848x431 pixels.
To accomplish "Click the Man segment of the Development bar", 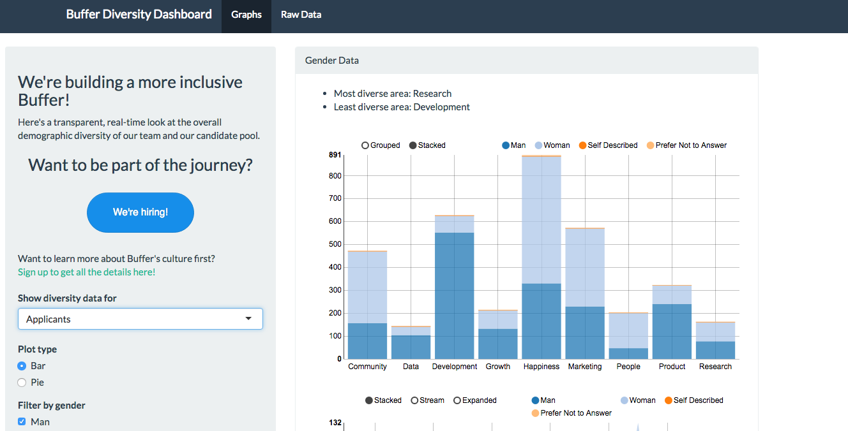I will pyautogui.click(x=455, y=296).
